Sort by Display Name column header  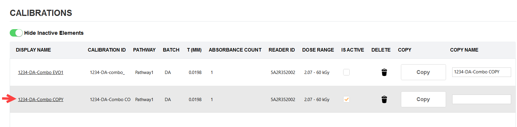(33, 50)
